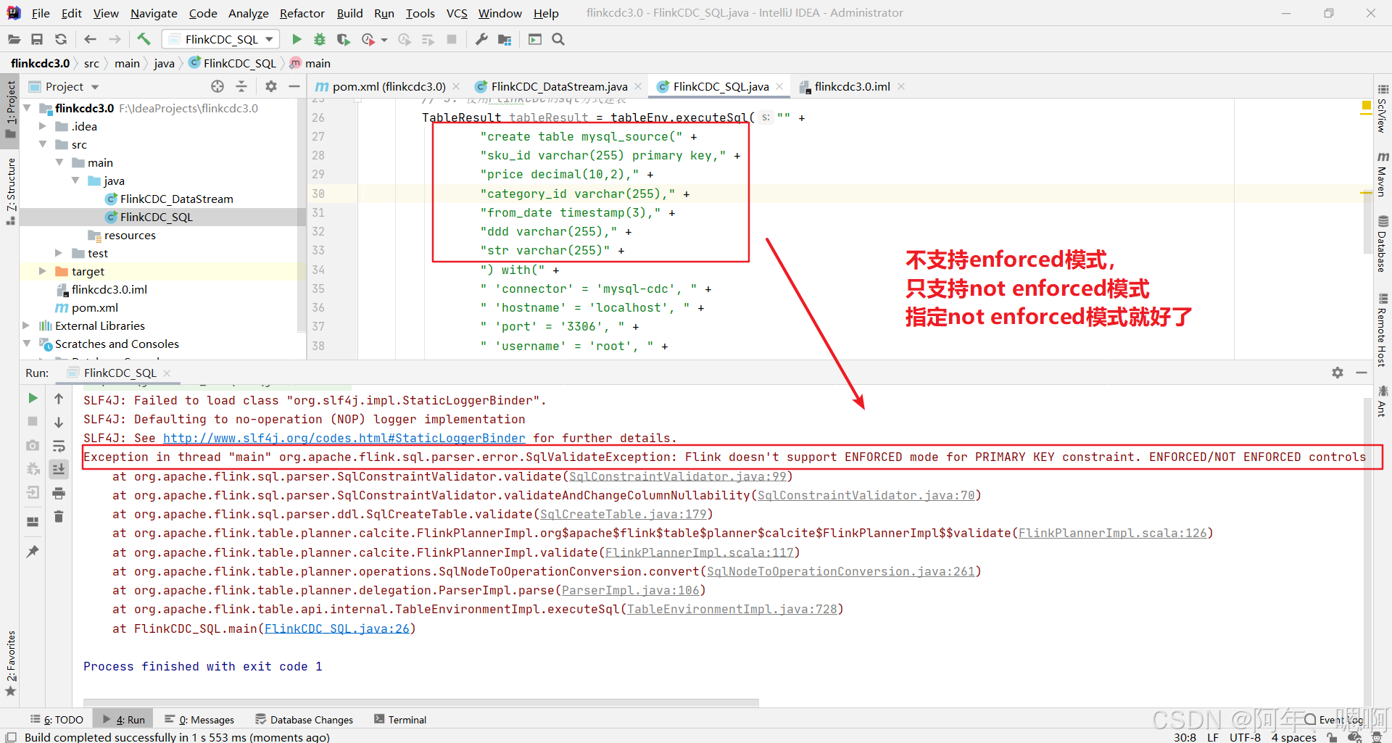
Task: Open the FlinkPlannerImpl.scala:126 stack link
Action: 1113,533
